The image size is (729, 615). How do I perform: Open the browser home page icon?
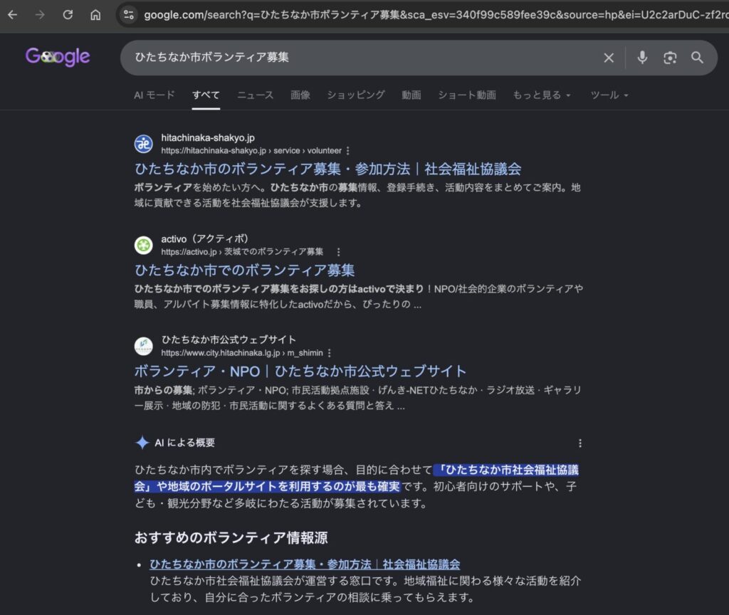point(95,15)
